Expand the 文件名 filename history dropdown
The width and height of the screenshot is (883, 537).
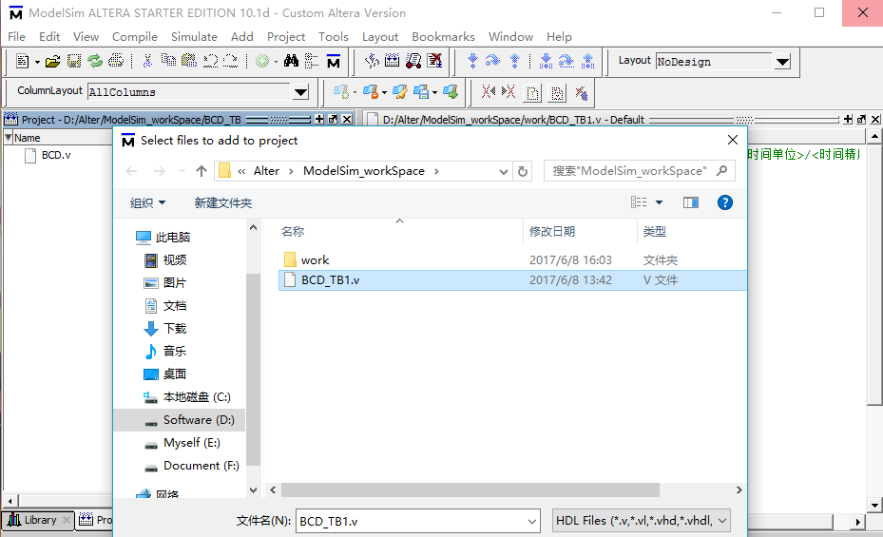tap(531, 521)
